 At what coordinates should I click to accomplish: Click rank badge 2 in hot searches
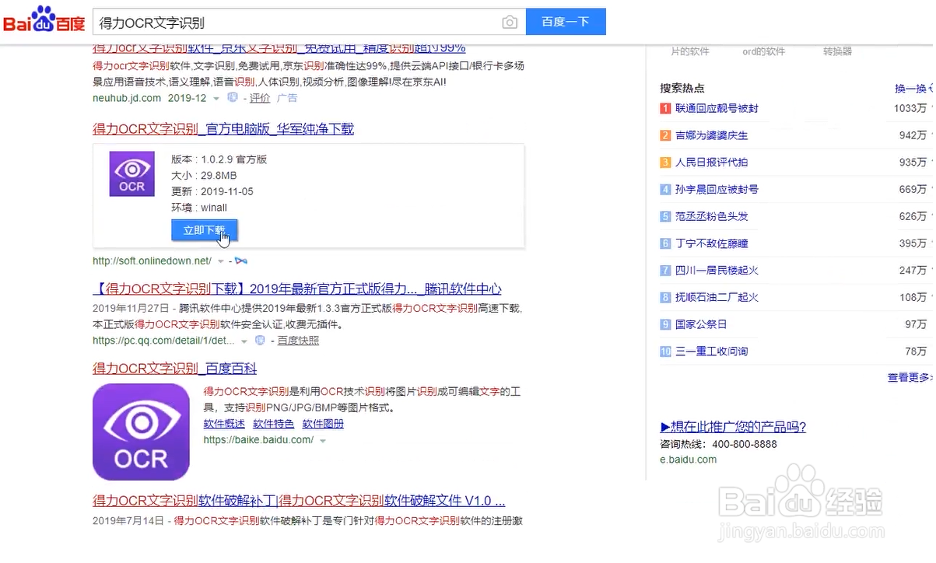point(665,135)
